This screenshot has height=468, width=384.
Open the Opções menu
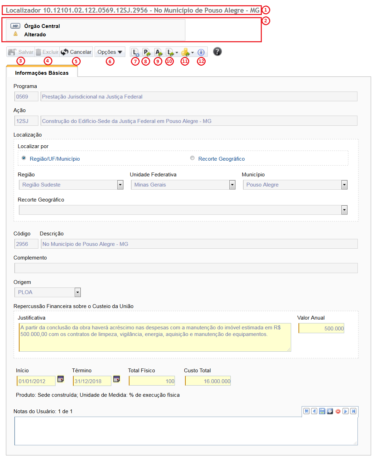pyautogui.click(x=110, y=52)
